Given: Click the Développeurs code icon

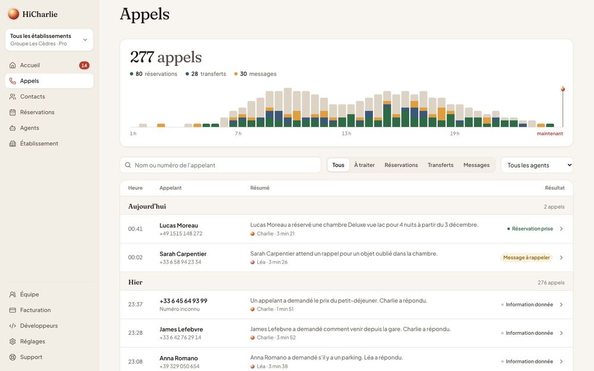Looking at the screenshot, I should pos(12,325).
